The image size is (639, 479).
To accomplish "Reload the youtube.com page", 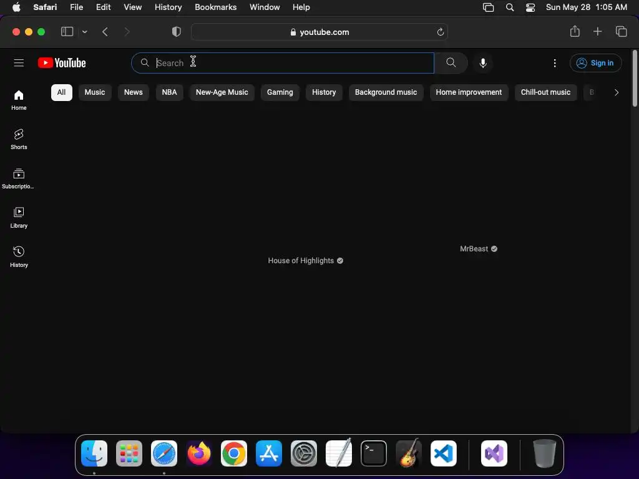I will [x=440, y=32].
